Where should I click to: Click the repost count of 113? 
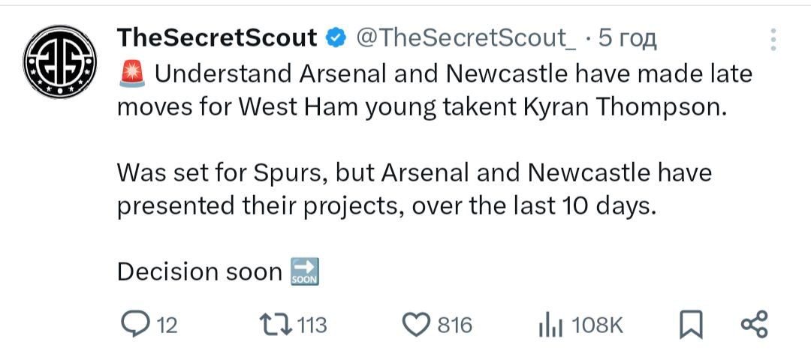click(312, 325)
